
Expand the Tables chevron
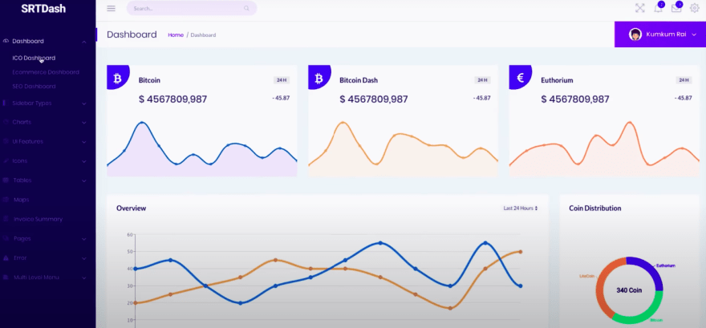(x=84, y=180)
